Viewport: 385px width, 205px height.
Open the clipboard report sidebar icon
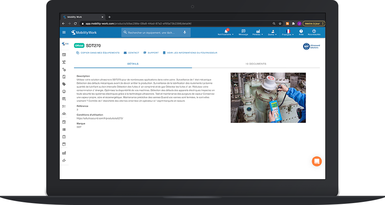click(x=64, y=137)
